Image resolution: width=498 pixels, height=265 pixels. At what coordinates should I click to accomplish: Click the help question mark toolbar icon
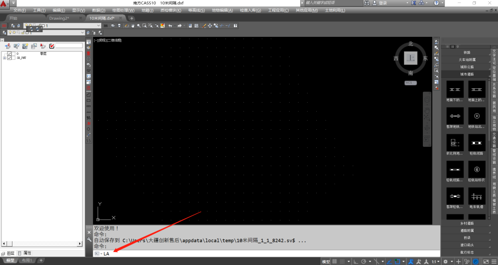[235, 26]
